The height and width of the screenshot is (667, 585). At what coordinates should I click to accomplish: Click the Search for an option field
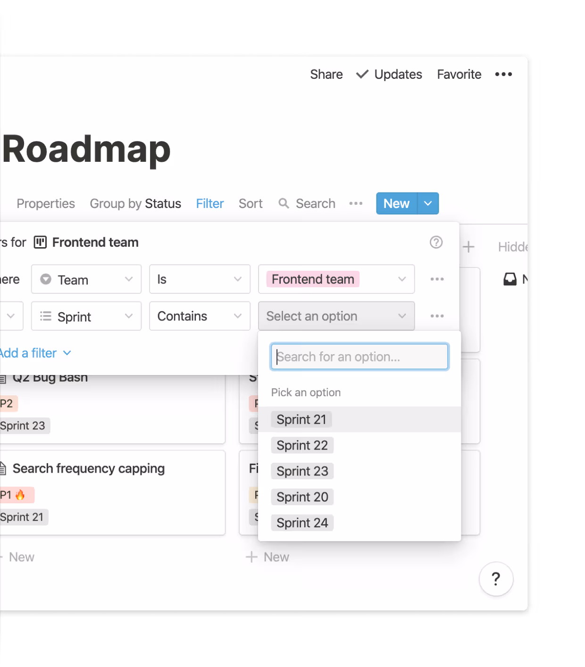pyautogui.click(x=359, y=357)
